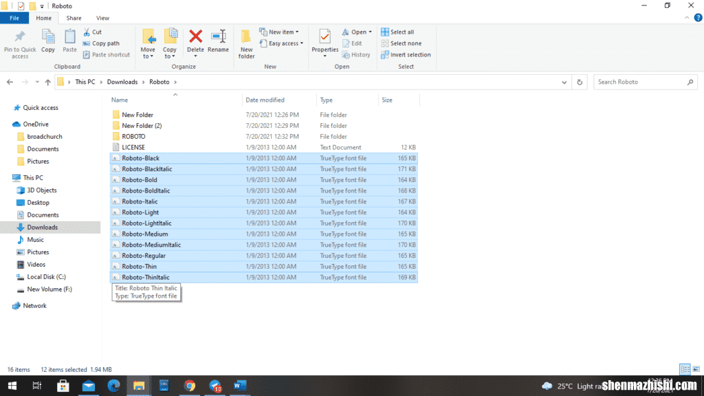This screenshot has height=396, width=704.
Task: Click Downloads in address breadcrumb
Action: 122,82
